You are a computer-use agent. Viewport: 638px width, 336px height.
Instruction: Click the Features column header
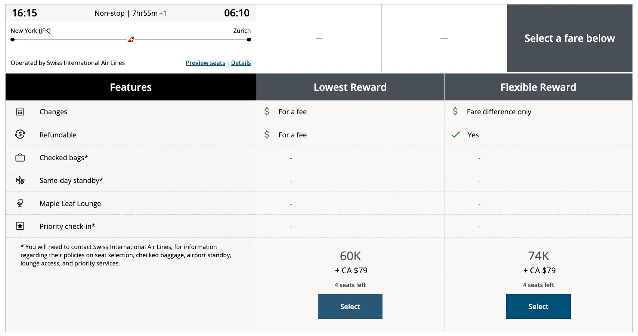131,87
